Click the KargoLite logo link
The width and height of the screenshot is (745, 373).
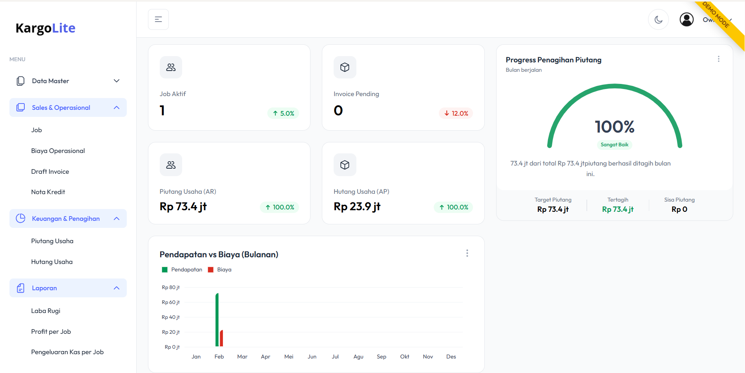(46, 28)
